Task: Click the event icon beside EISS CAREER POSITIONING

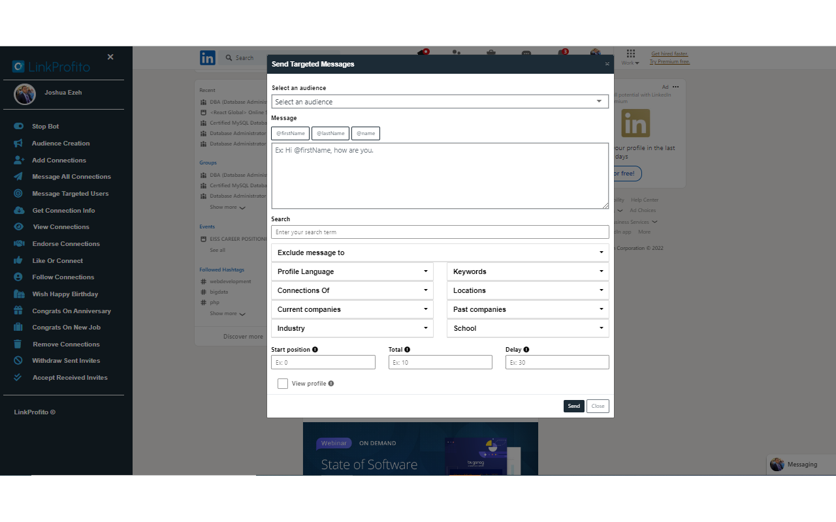Action: tap(203, 239)
